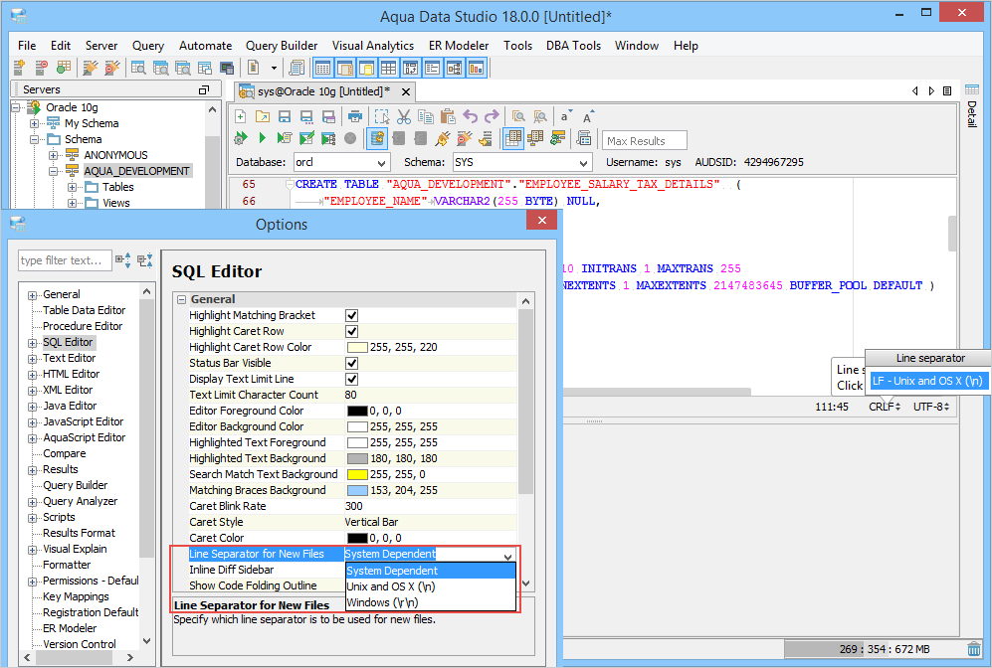Open the Query Builder menu
992x668 pixels.
pyautogui.click(x=282, y=46)
